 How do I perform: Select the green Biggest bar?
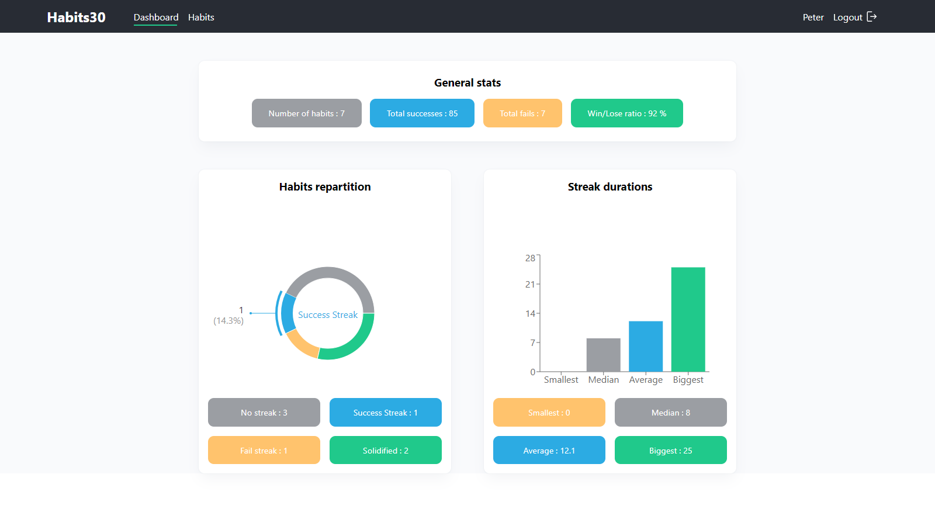coord(688,319)
